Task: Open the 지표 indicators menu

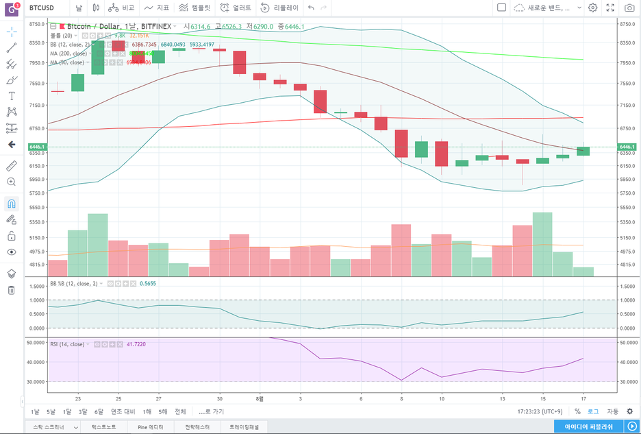Action: coord(157,8)
